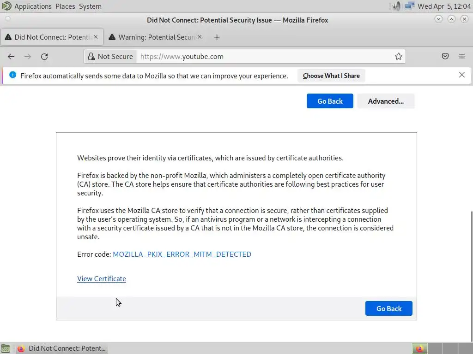
Task: Click the Choose What I Share button
Action: [331, 76]
